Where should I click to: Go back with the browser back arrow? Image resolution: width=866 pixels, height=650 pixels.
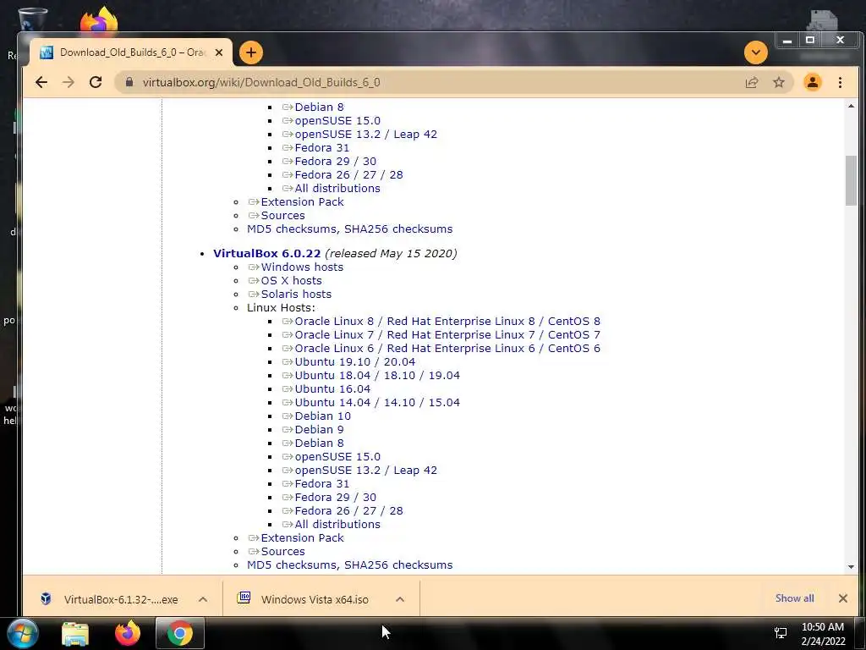tap(41, 82)
